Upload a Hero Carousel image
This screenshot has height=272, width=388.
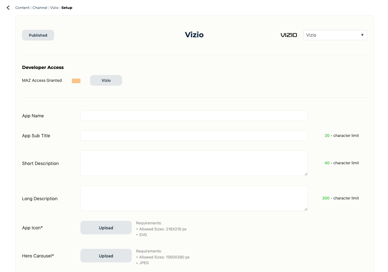click(106, 256)
